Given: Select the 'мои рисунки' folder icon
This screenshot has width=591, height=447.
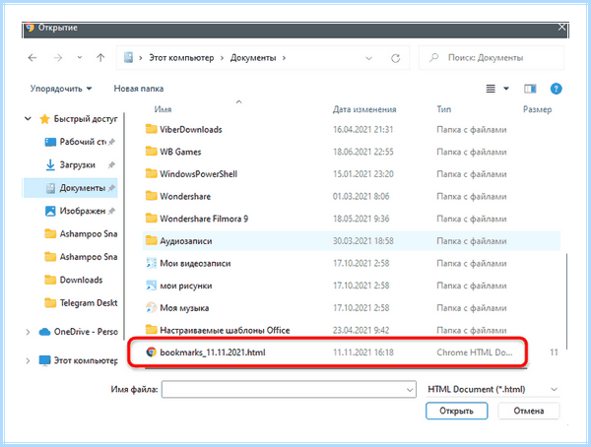Looking at the screenshot, I should pyautogui.click(x=151, y=286).
